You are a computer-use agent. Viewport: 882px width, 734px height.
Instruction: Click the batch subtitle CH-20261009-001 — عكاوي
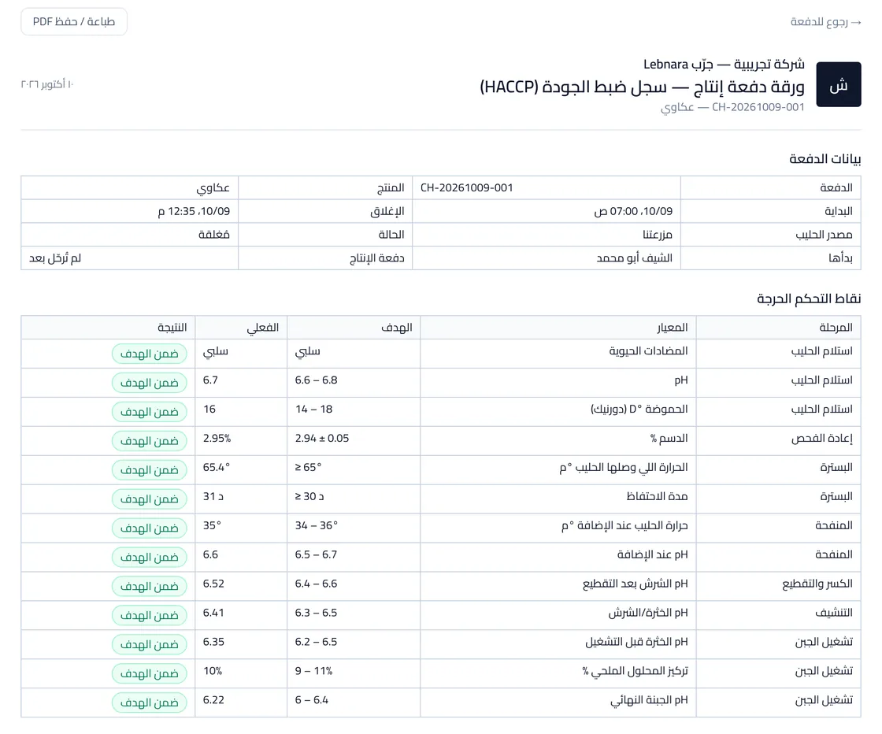click(732, 107)
